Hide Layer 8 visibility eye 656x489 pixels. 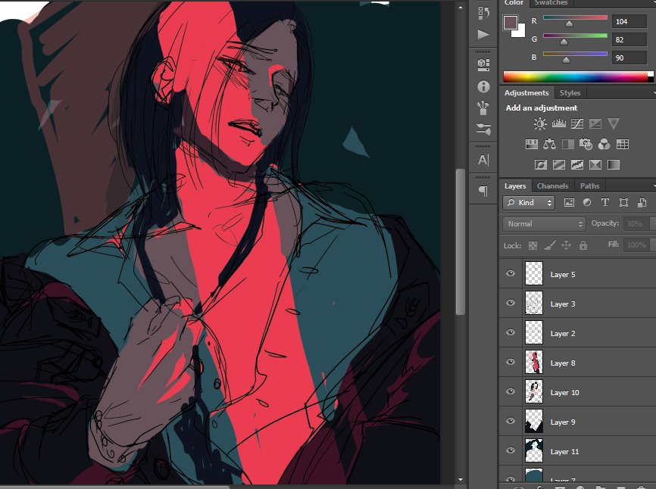pyautogui.click(x=511, y=362)
